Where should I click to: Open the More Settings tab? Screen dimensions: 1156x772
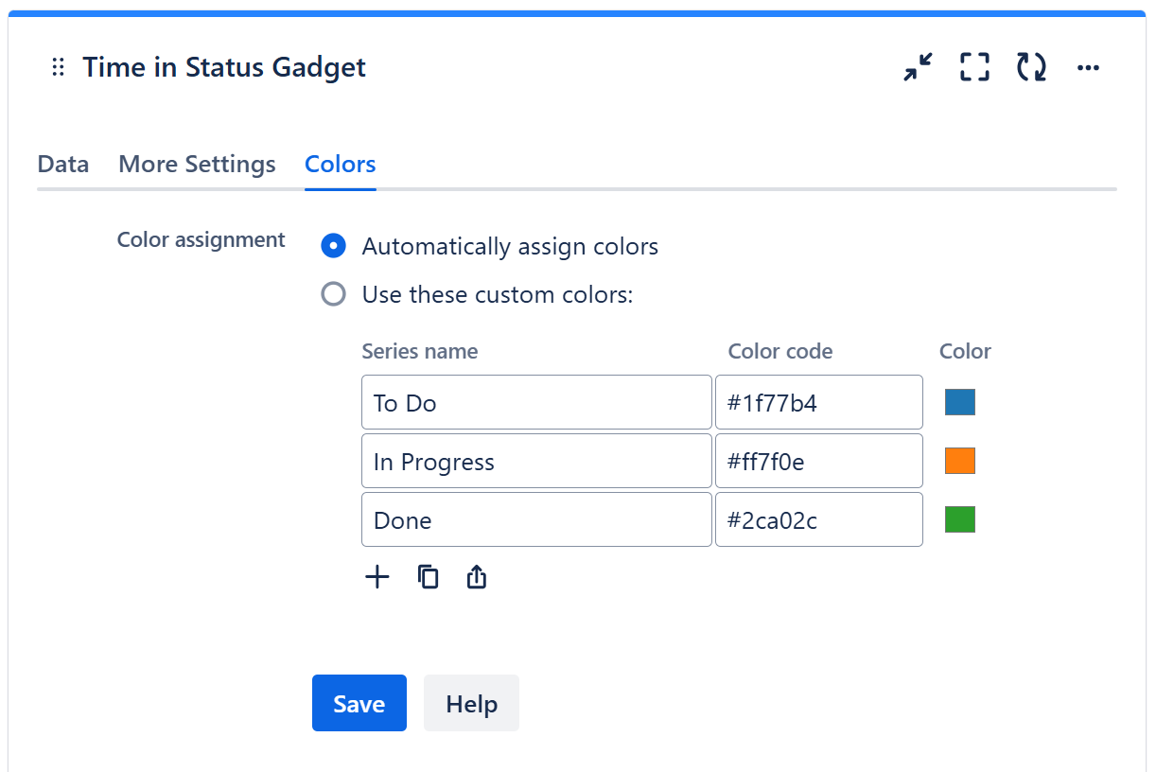pos(197,164)
